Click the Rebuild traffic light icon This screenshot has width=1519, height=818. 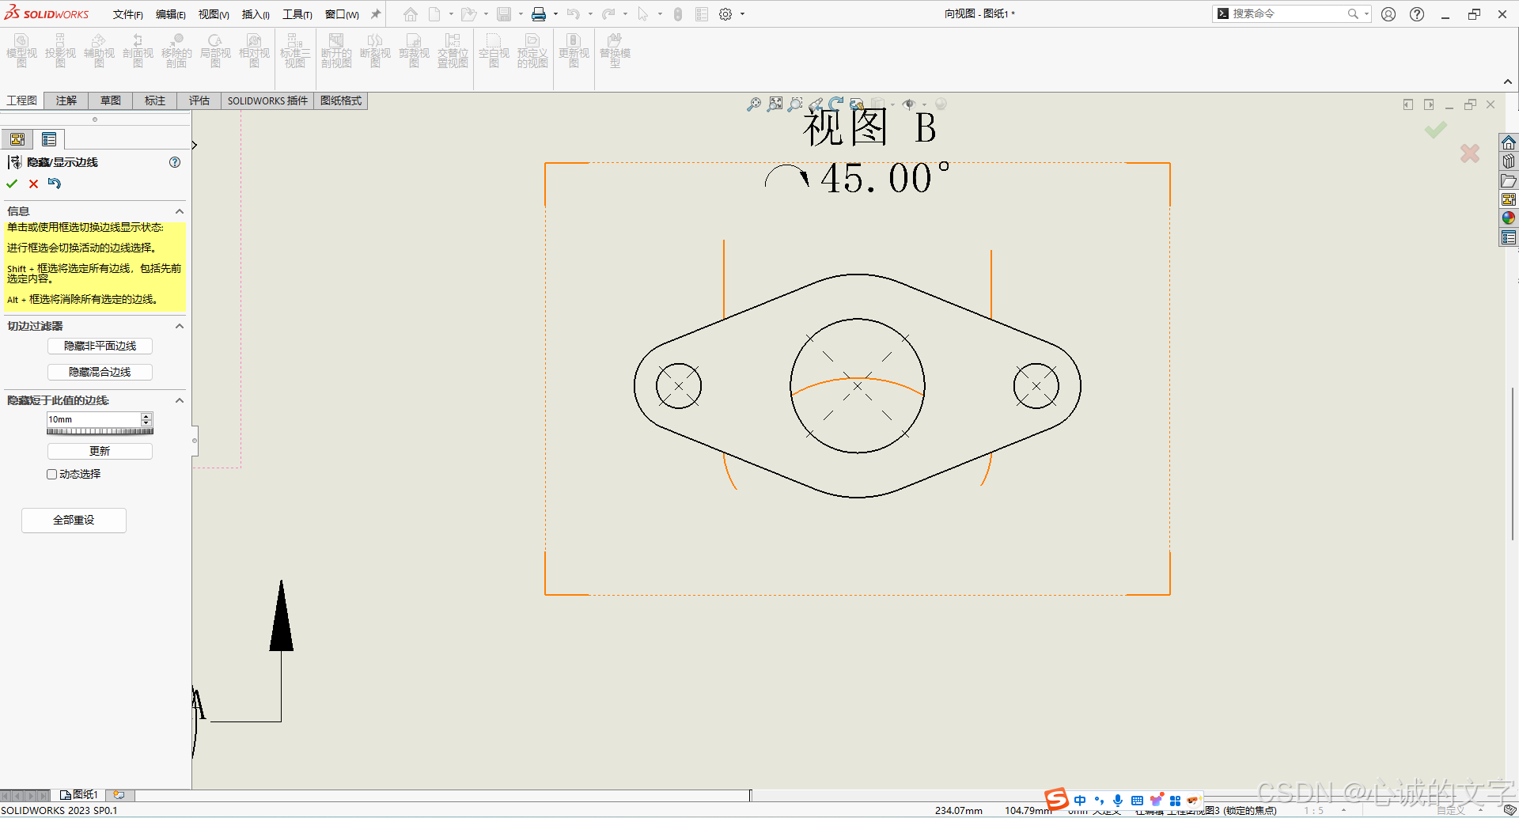coord(678,14)
